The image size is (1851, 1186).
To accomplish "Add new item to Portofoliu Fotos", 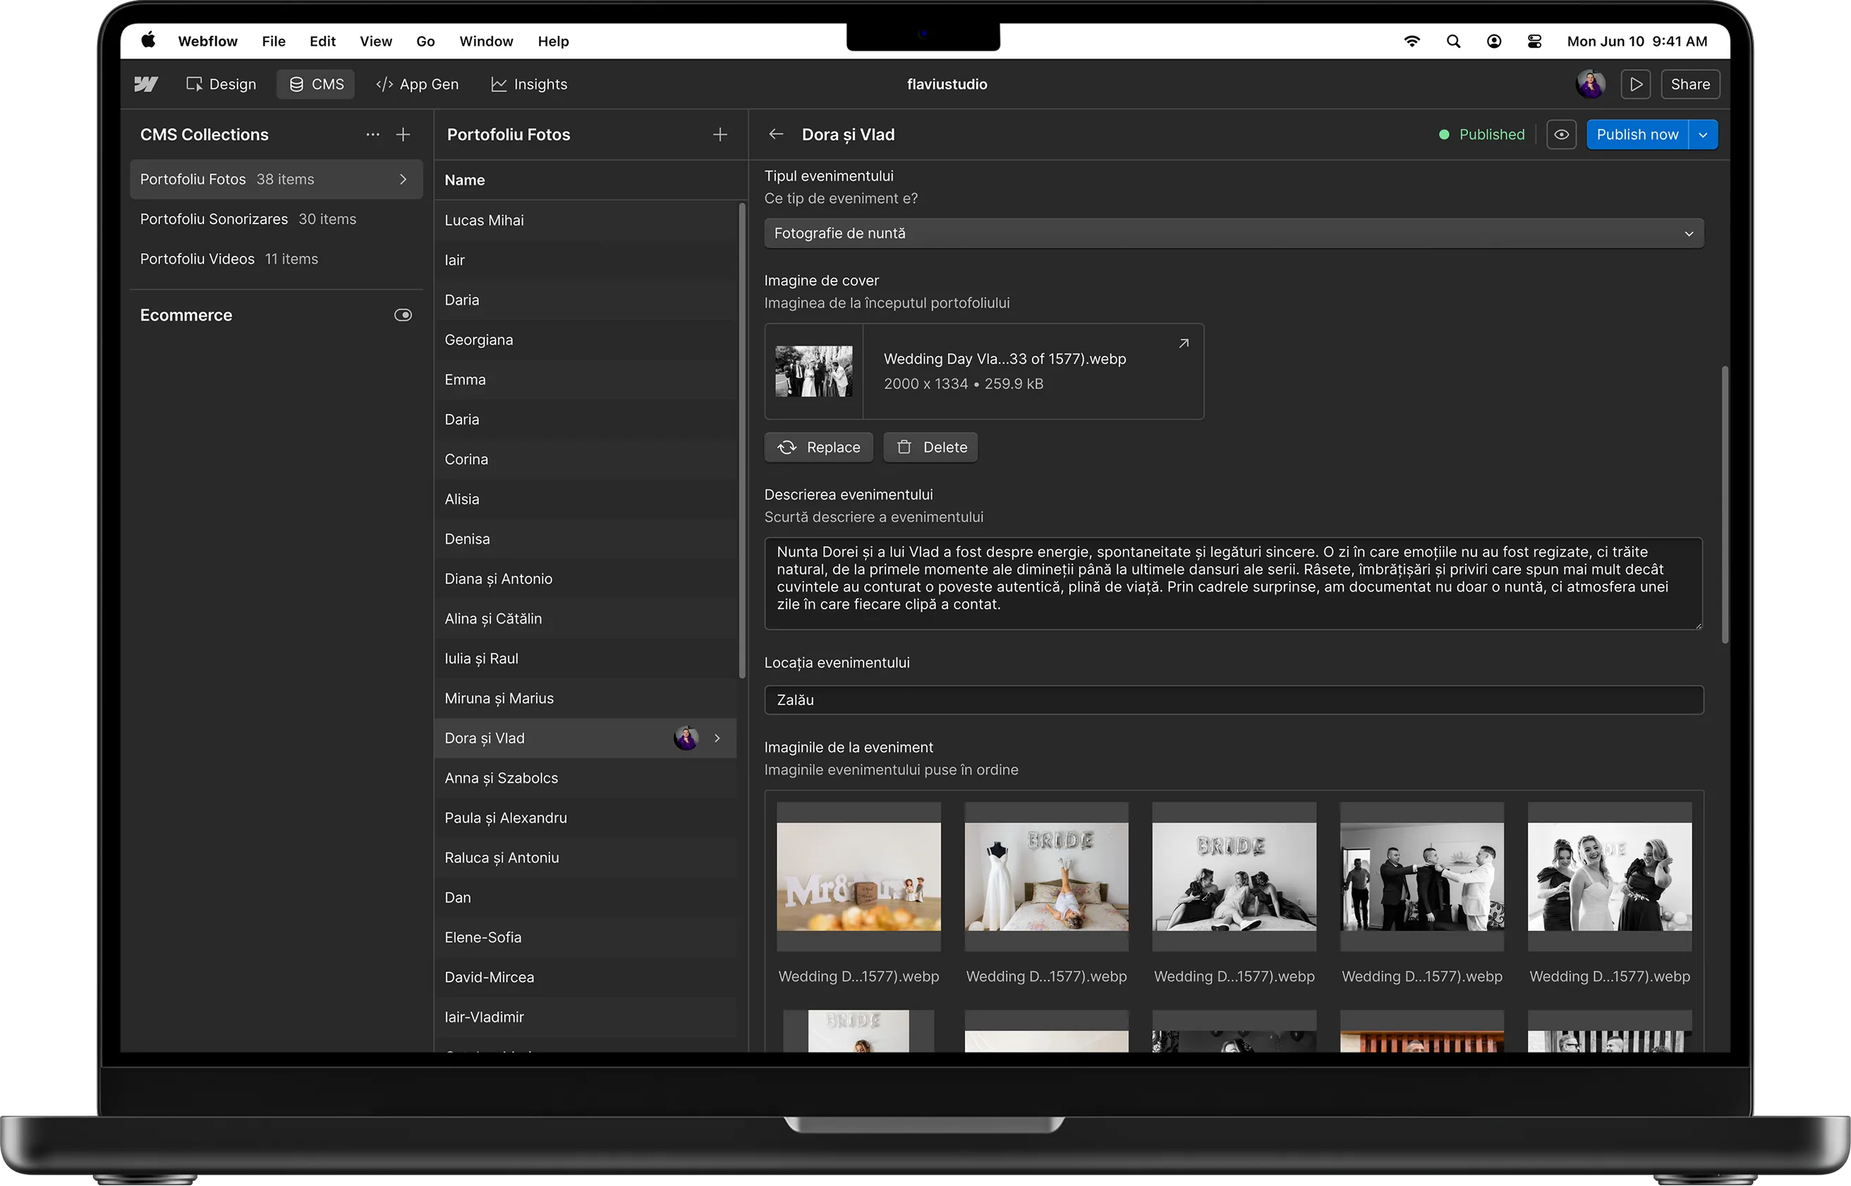I will tap(720, 135).
